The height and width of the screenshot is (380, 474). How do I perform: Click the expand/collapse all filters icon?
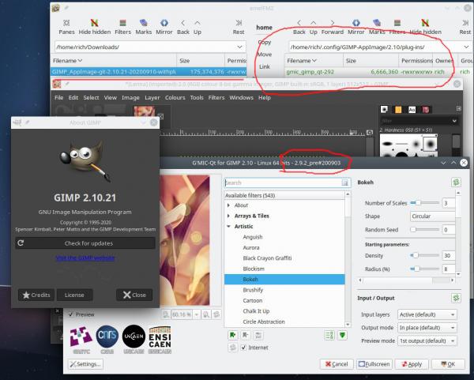(x=329, y=335)
